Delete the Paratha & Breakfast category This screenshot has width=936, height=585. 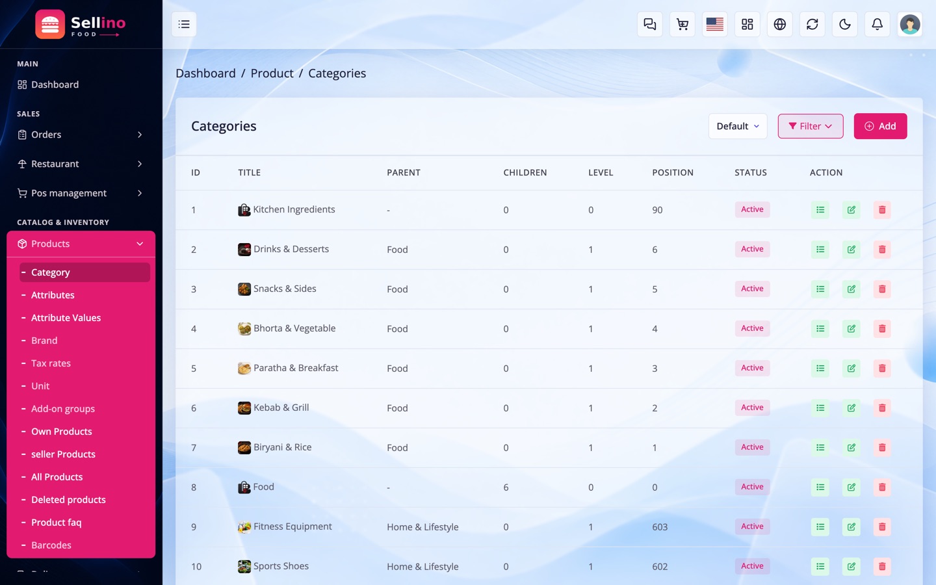pyautogui.click(x=882, y=369)
